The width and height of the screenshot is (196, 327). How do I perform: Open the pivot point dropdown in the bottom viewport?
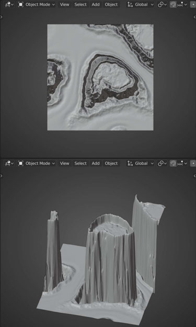pyautogui.click(x=162, y=163)
